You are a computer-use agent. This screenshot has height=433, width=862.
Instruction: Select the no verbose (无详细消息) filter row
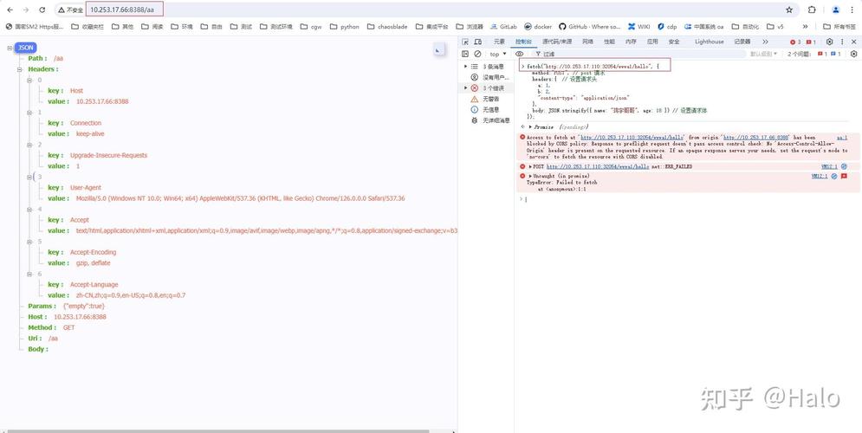coord(485,120)
